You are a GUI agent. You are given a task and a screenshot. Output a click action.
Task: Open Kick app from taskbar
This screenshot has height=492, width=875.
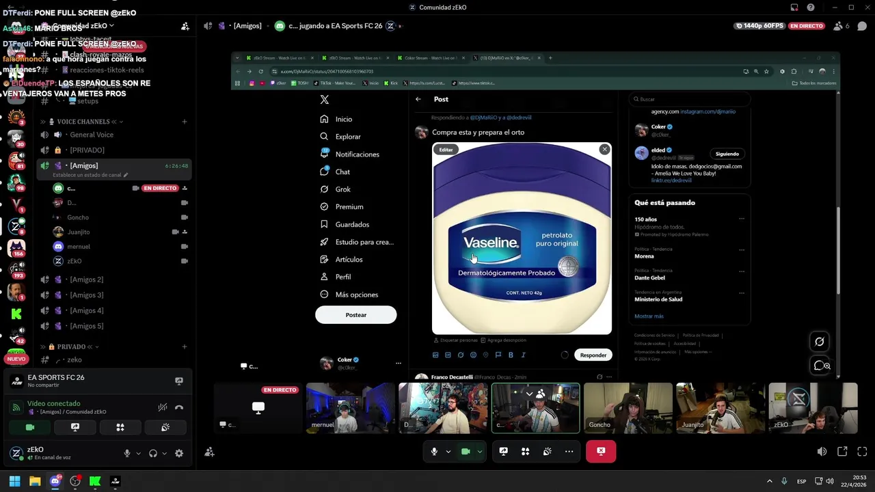click(x=95, y=481)
